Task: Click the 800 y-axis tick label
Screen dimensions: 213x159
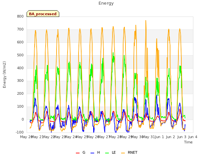Action: (x=20, y=16)
